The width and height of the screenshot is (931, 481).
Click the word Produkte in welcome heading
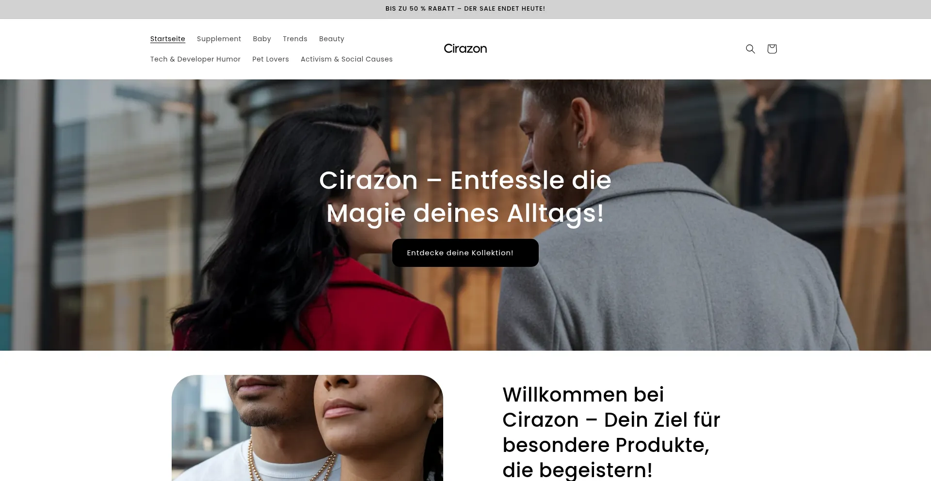[662, 445]
